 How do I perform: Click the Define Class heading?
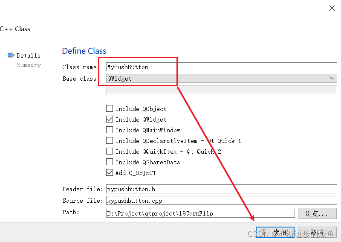tap(84, 51)
